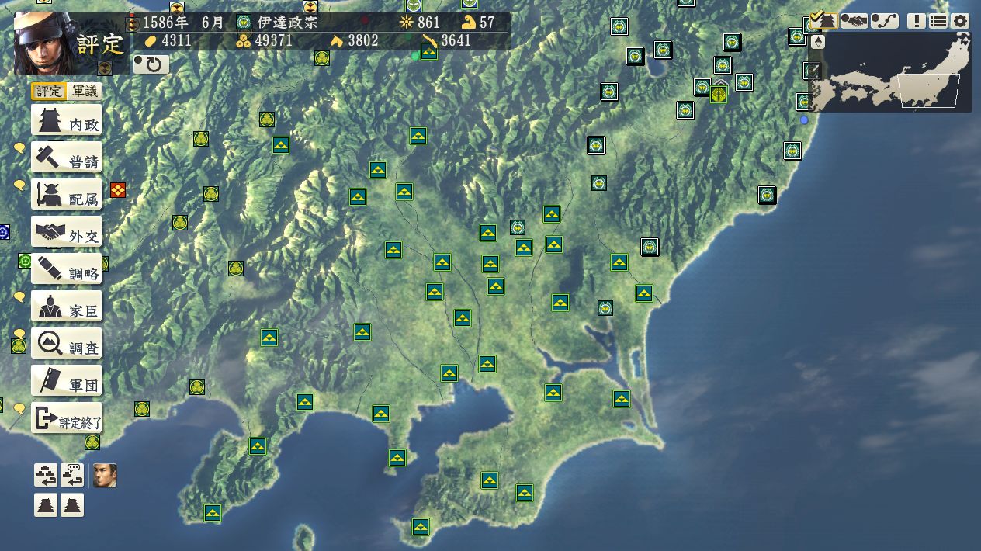The image size is (981, 551).
Task: Click the blue crest at the left screen edge
Action: click(x=4, y=231)
